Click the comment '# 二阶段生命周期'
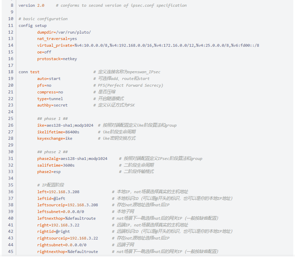This screenshot has width=295, height=257. [137, 165]
